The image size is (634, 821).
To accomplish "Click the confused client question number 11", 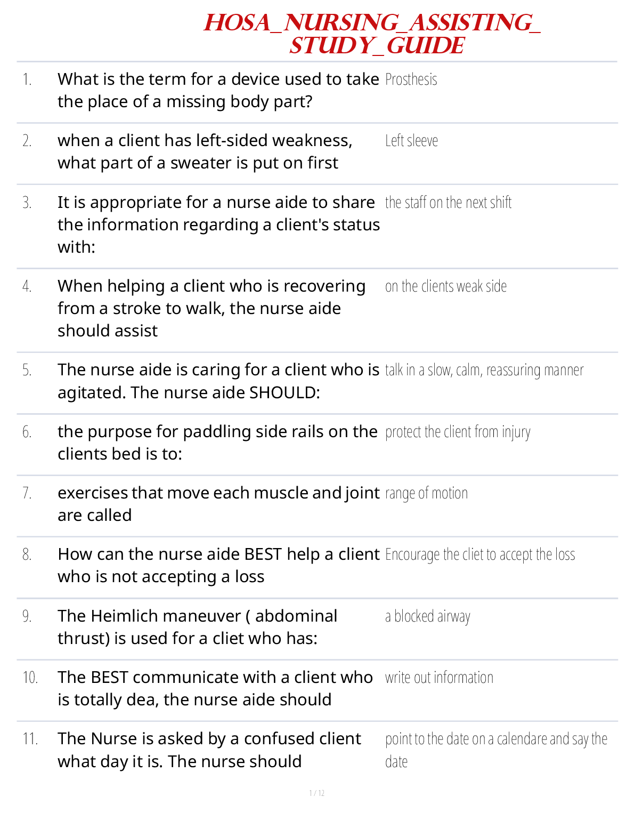I will pos(209,750).
